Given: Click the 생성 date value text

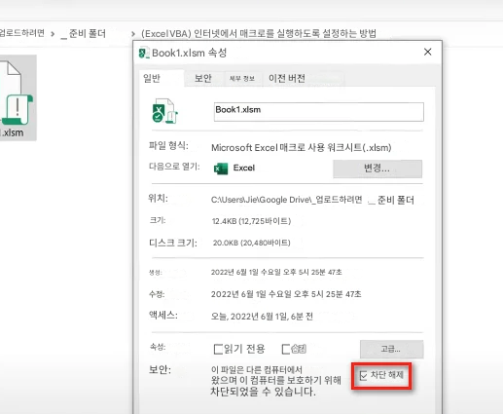Looking at the screenshot, I should coord(276,272).
